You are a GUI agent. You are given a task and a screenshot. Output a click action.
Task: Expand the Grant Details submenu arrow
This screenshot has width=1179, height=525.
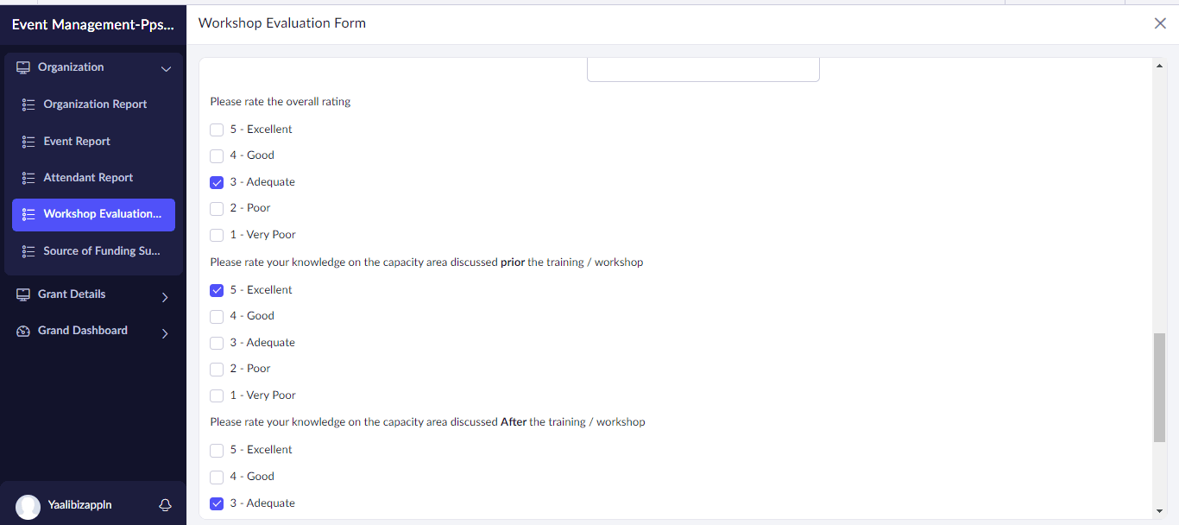coord(165,297)
